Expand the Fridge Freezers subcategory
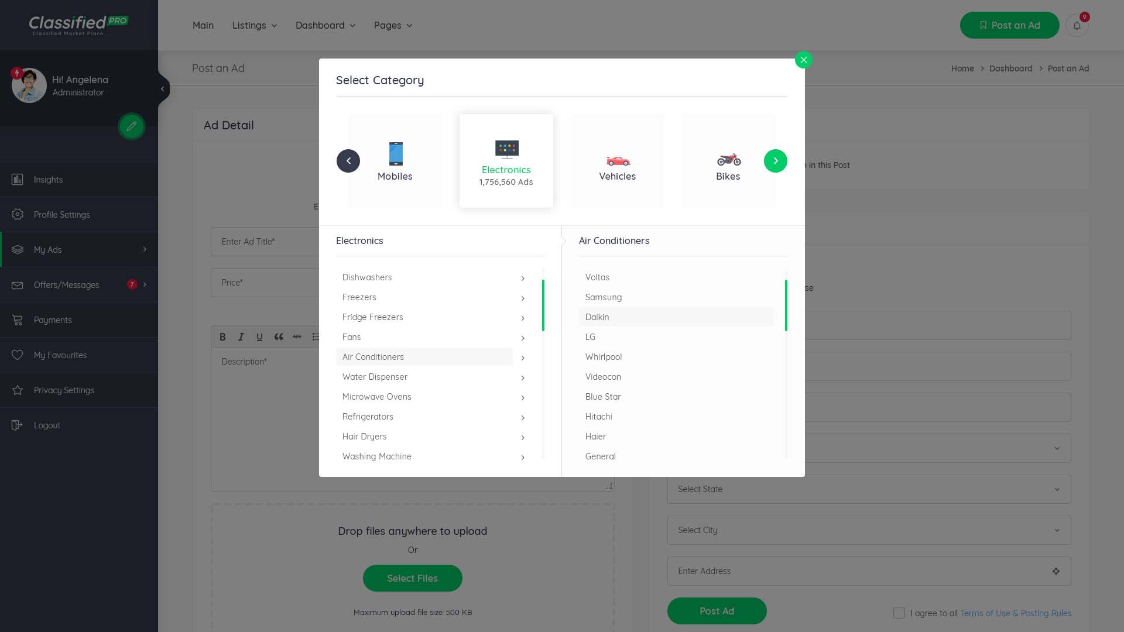1124x632 pixels. [523, 318]
